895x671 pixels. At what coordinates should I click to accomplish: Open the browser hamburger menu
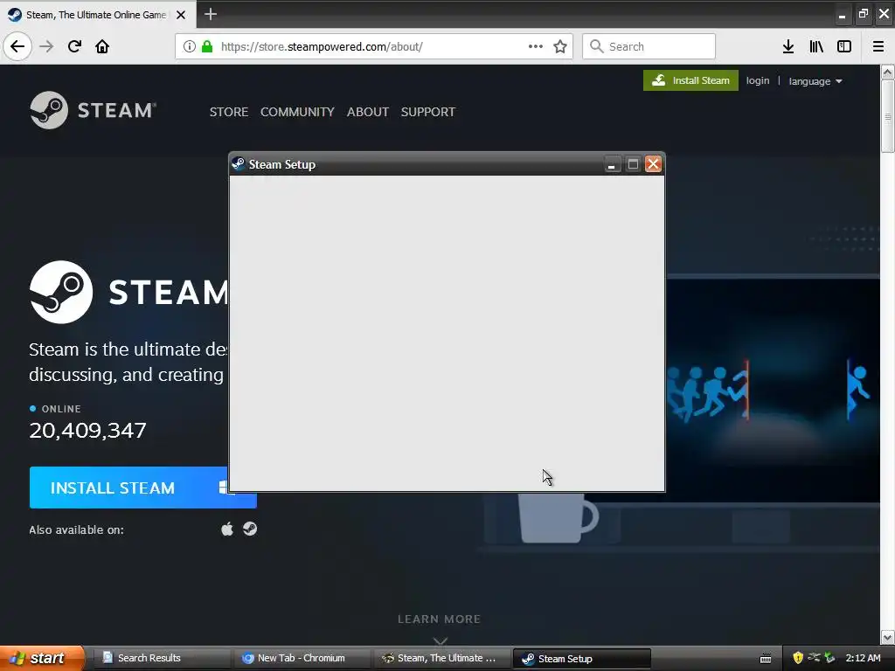click(x=878, y=46)
